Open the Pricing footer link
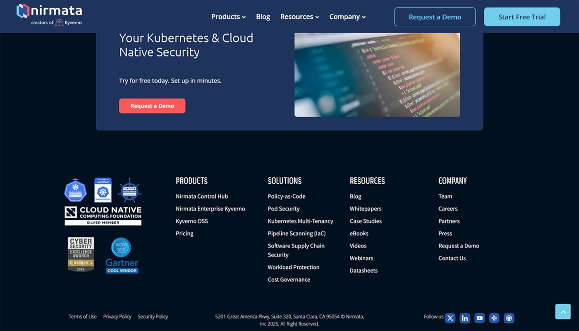 point(184,234)
